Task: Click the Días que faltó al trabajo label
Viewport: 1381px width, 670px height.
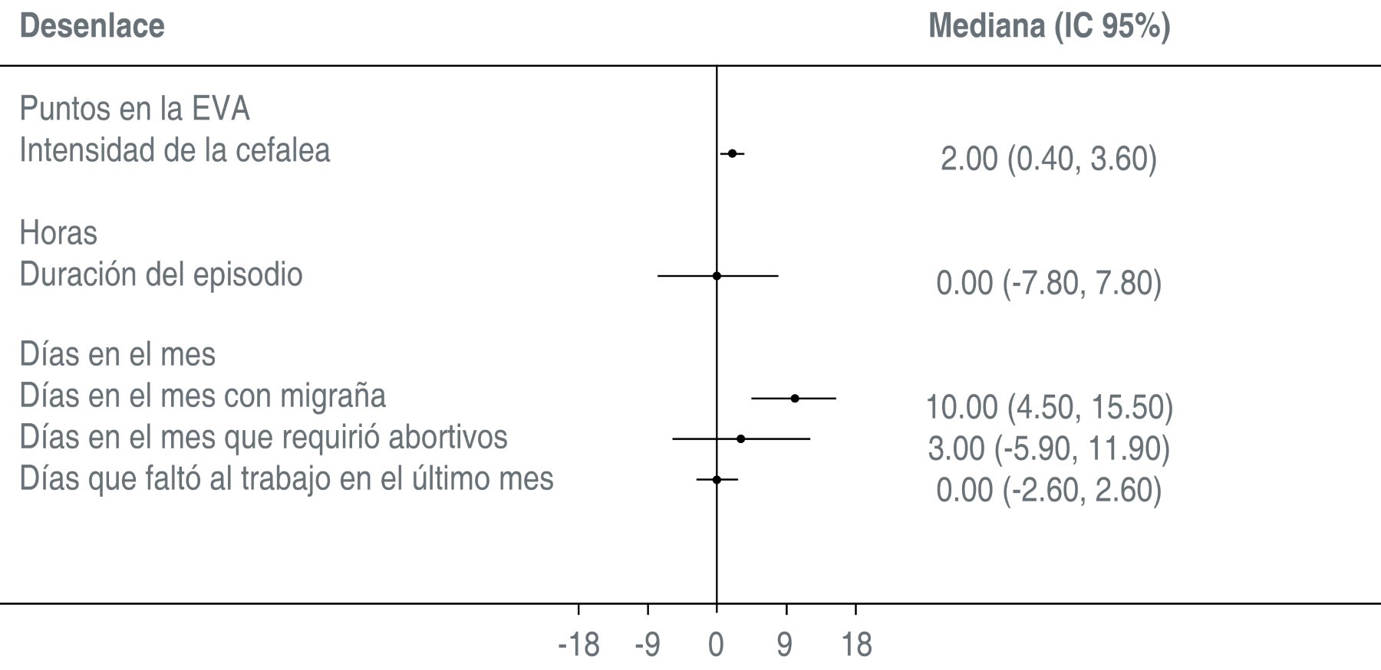Action: pyautogui.click(x=286, y=478)
